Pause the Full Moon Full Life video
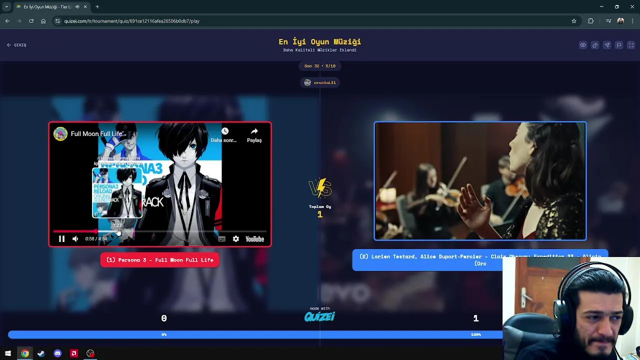 point(61,239)
